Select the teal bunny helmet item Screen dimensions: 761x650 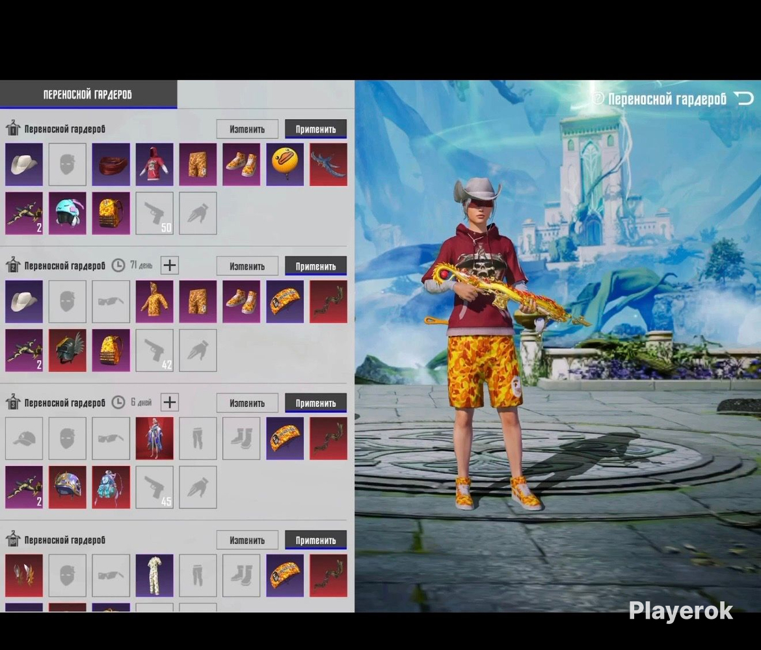pos(68,213)
